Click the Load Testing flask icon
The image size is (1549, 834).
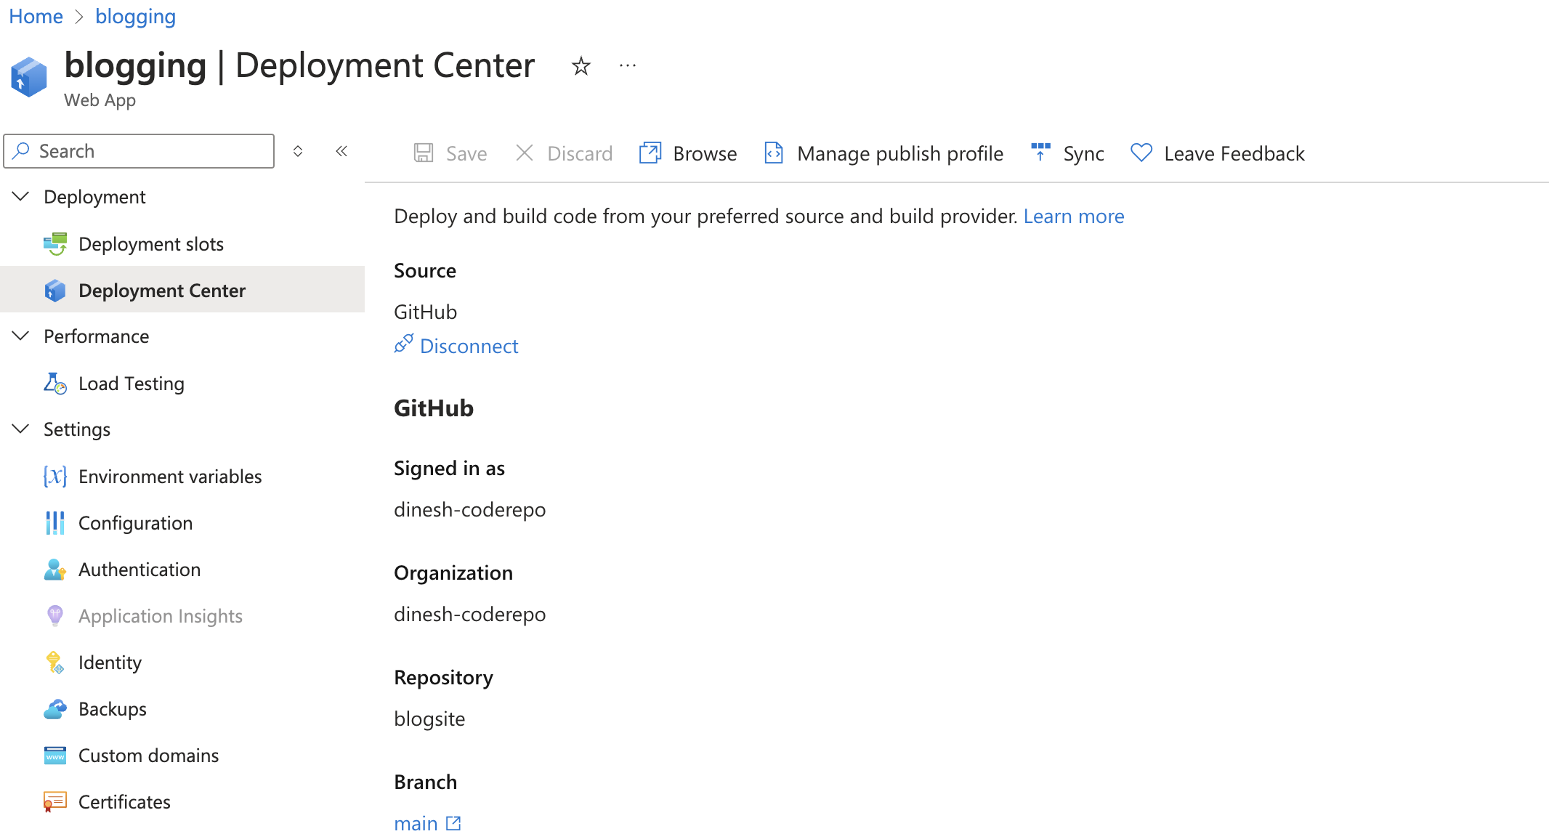coord(55,383)
